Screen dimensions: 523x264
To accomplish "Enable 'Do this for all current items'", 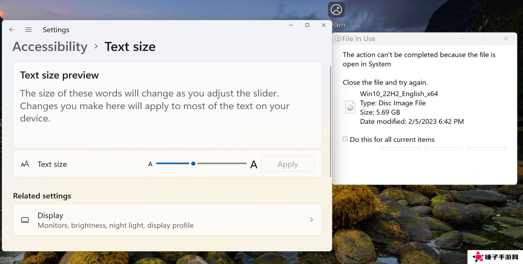I will [345, 139].
